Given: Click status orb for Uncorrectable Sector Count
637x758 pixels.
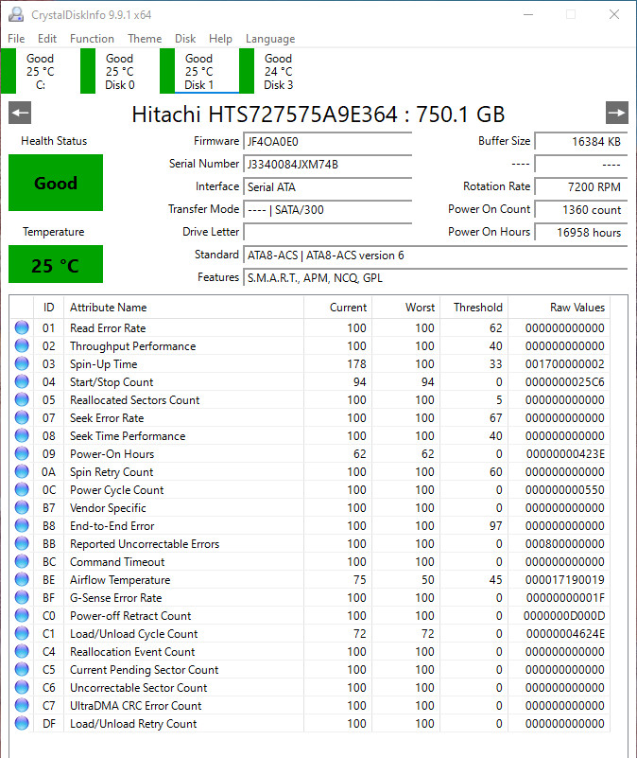Looking at the screenshot, I should tap(22, 687).
